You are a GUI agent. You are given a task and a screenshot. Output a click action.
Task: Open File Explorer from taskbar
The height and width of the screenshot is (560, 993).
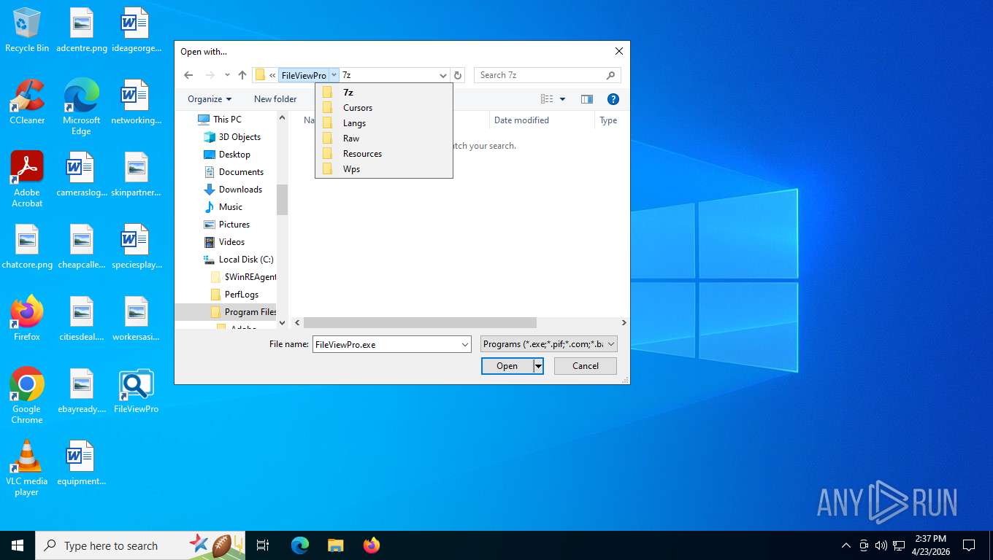[336, 545]
